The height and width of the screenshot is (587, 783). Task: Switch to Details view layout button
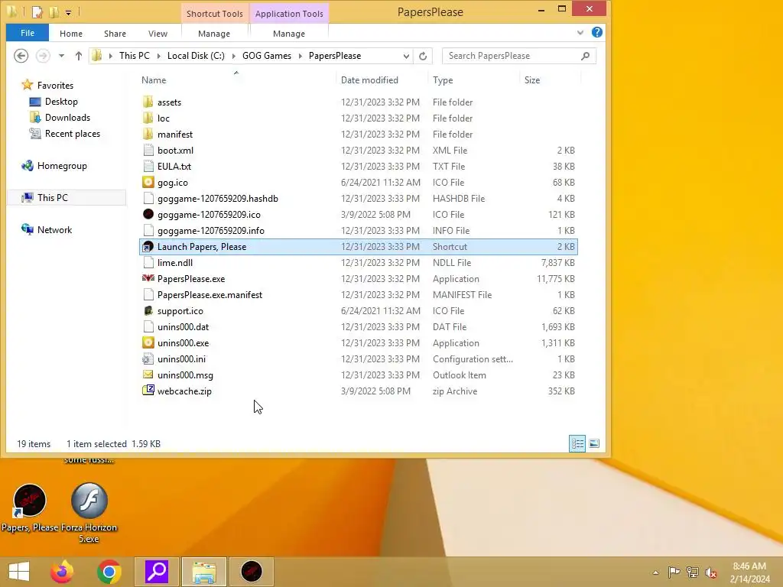click(578, 444)
